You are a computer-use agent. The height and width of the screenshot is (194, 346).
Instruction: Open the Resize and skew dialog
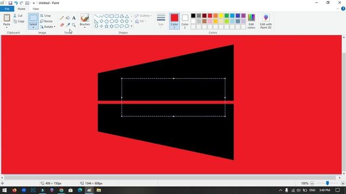[x=46, y=21]
